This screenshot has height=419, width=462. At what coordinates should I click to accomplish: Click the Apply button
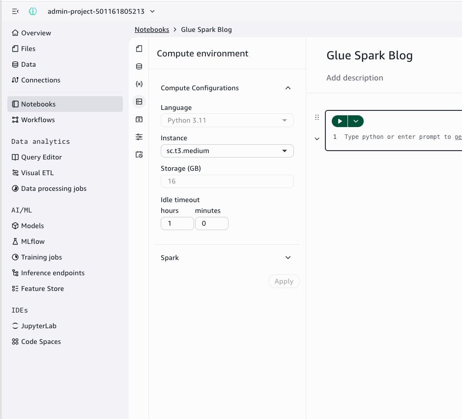tap(284, 282)
